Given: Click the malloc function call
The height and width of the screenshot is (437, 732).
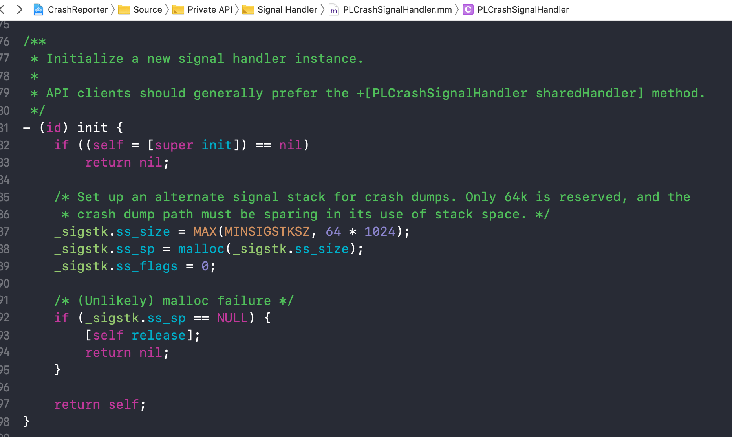Looking at the screenshot, I should (x=201, y=249).
